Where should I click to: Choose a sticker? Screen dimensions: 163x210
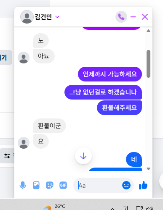(50, 185)
